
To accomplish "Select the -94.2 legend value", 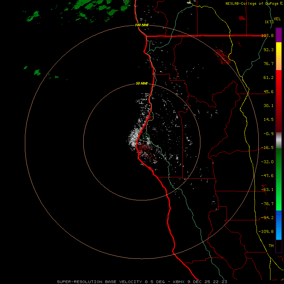I will click(267, 218).
